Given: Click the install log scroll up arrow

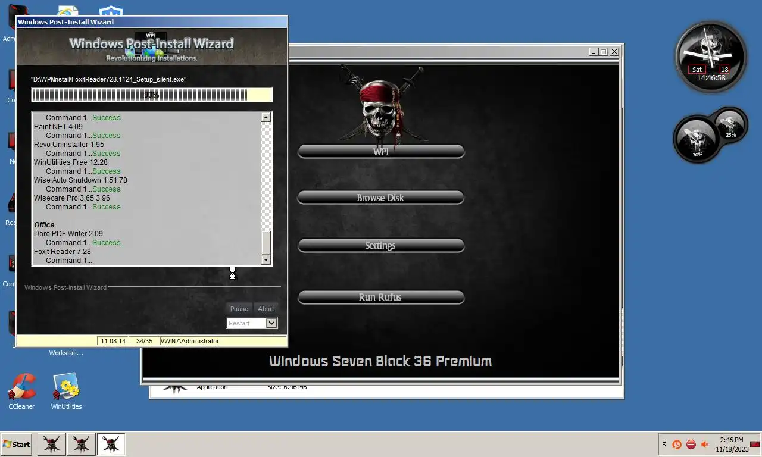Looking at the screenshot, I should (x=266, y=117).
